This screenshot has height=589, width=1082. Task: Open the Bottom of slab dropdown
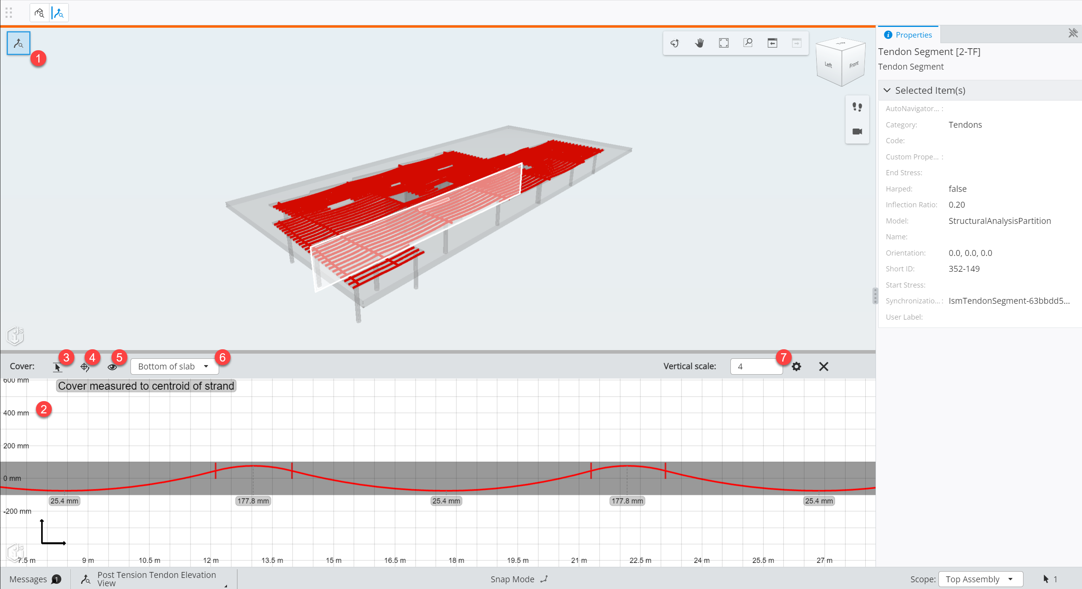coord(174,366)
